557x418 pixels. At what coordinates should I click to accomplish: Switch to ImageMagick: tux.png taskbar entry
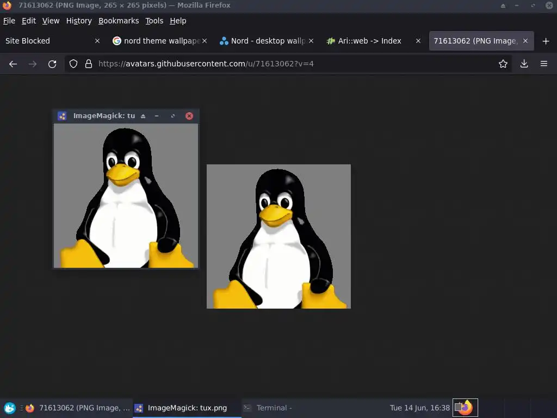point(187,408)
